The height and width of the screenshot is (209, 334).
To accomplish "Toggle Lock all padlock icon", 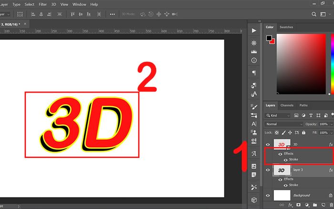I will click(x=303, y=133).
